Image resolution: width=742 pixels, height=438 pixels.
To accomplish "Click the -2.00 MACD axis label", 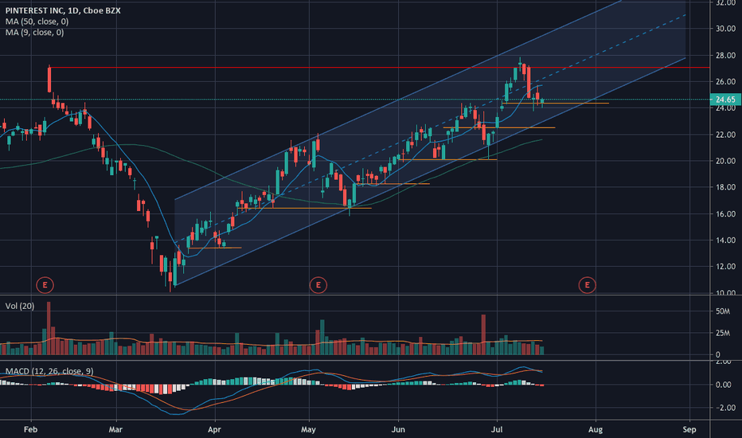I will pos(724,408).
